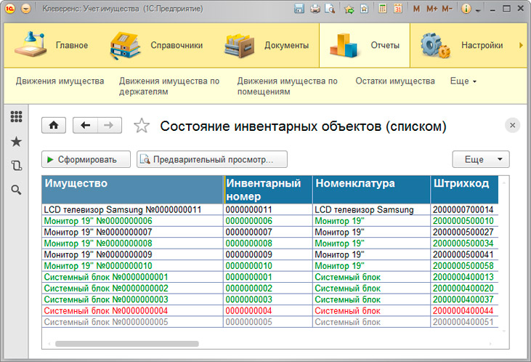Viewport: 531px width, 362px height.
Task: Open the Справочники section
Action: click(156, 45)
